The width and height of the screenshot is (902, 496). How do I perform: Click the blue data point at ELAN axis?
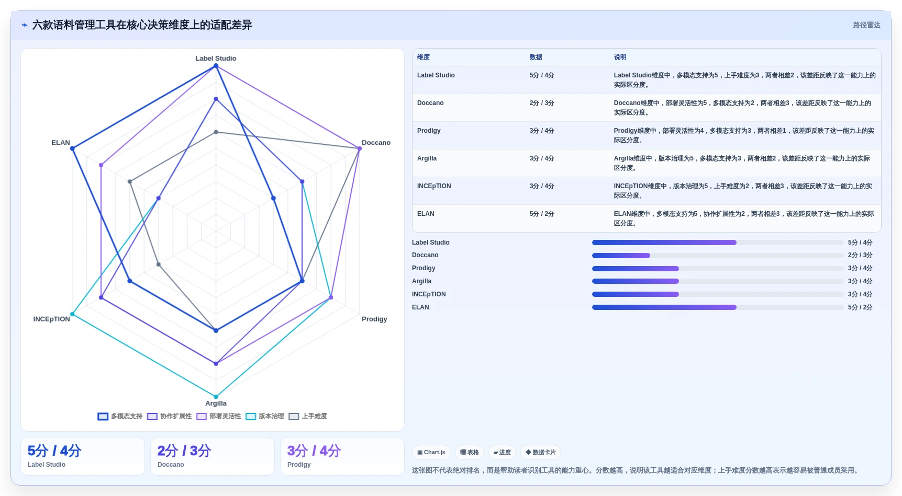coord(72,148)
